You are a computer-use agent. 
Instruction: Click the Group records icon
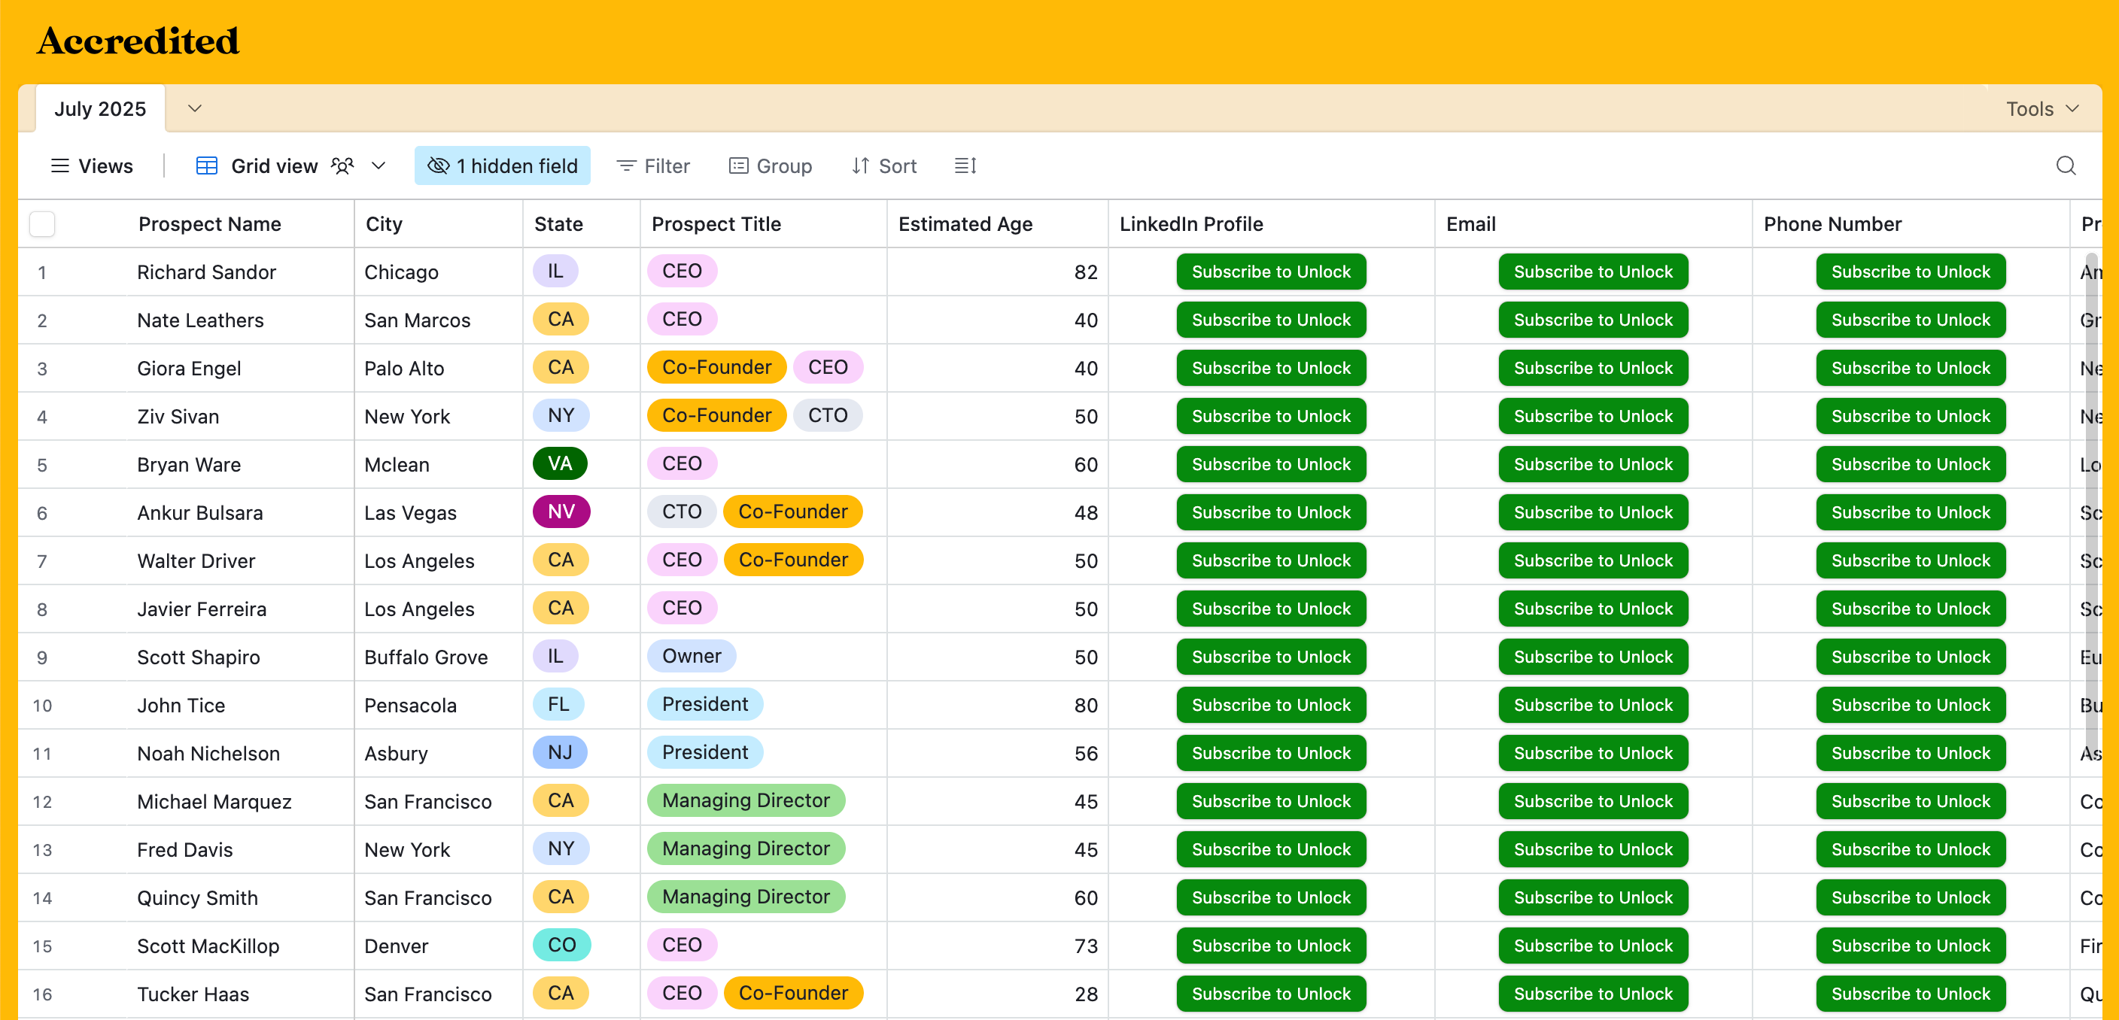pyautogui.click(x=738, y=166)
